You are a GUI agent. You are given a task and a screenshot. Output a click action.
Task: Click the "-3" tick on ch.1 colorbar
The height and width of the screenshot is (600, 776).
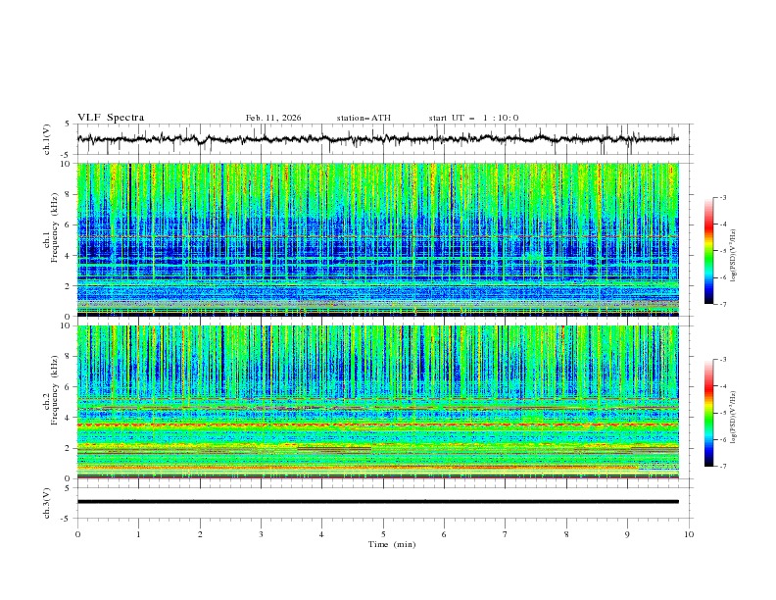coord(723,197)
